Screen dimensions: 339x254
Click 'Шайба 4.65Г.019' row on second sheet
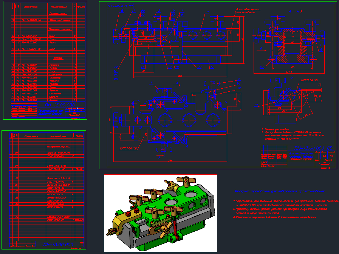47,191
